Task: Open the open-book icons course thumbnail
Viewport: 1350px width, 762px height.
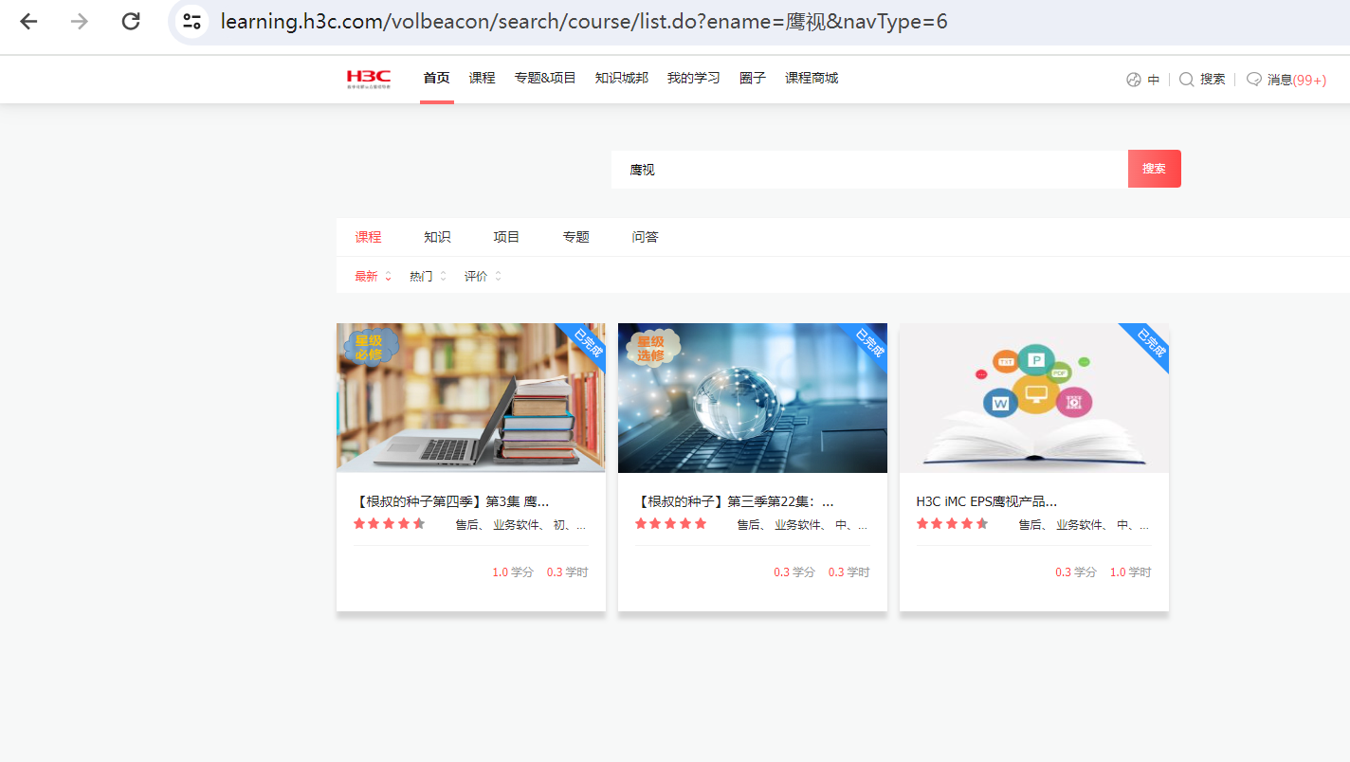Action: (1034, 398)
